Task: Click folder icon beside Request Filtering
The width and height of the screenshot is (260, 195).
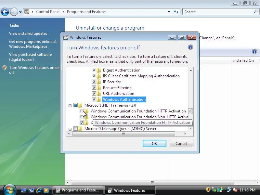Action: point(99,87)
